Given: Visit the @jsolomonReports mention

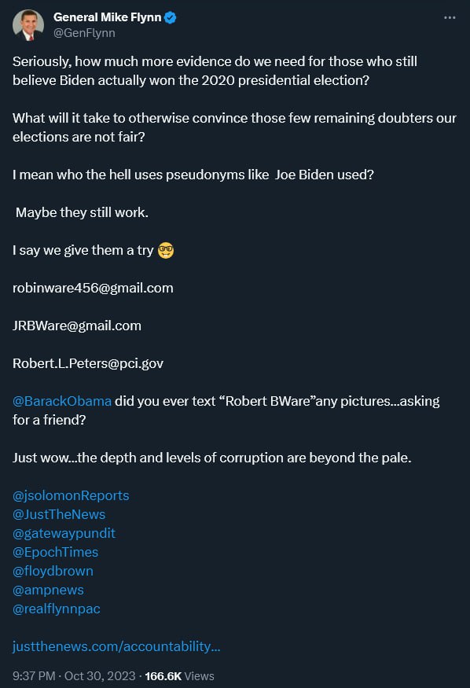Looking at the screenshot, I should 71,495.
